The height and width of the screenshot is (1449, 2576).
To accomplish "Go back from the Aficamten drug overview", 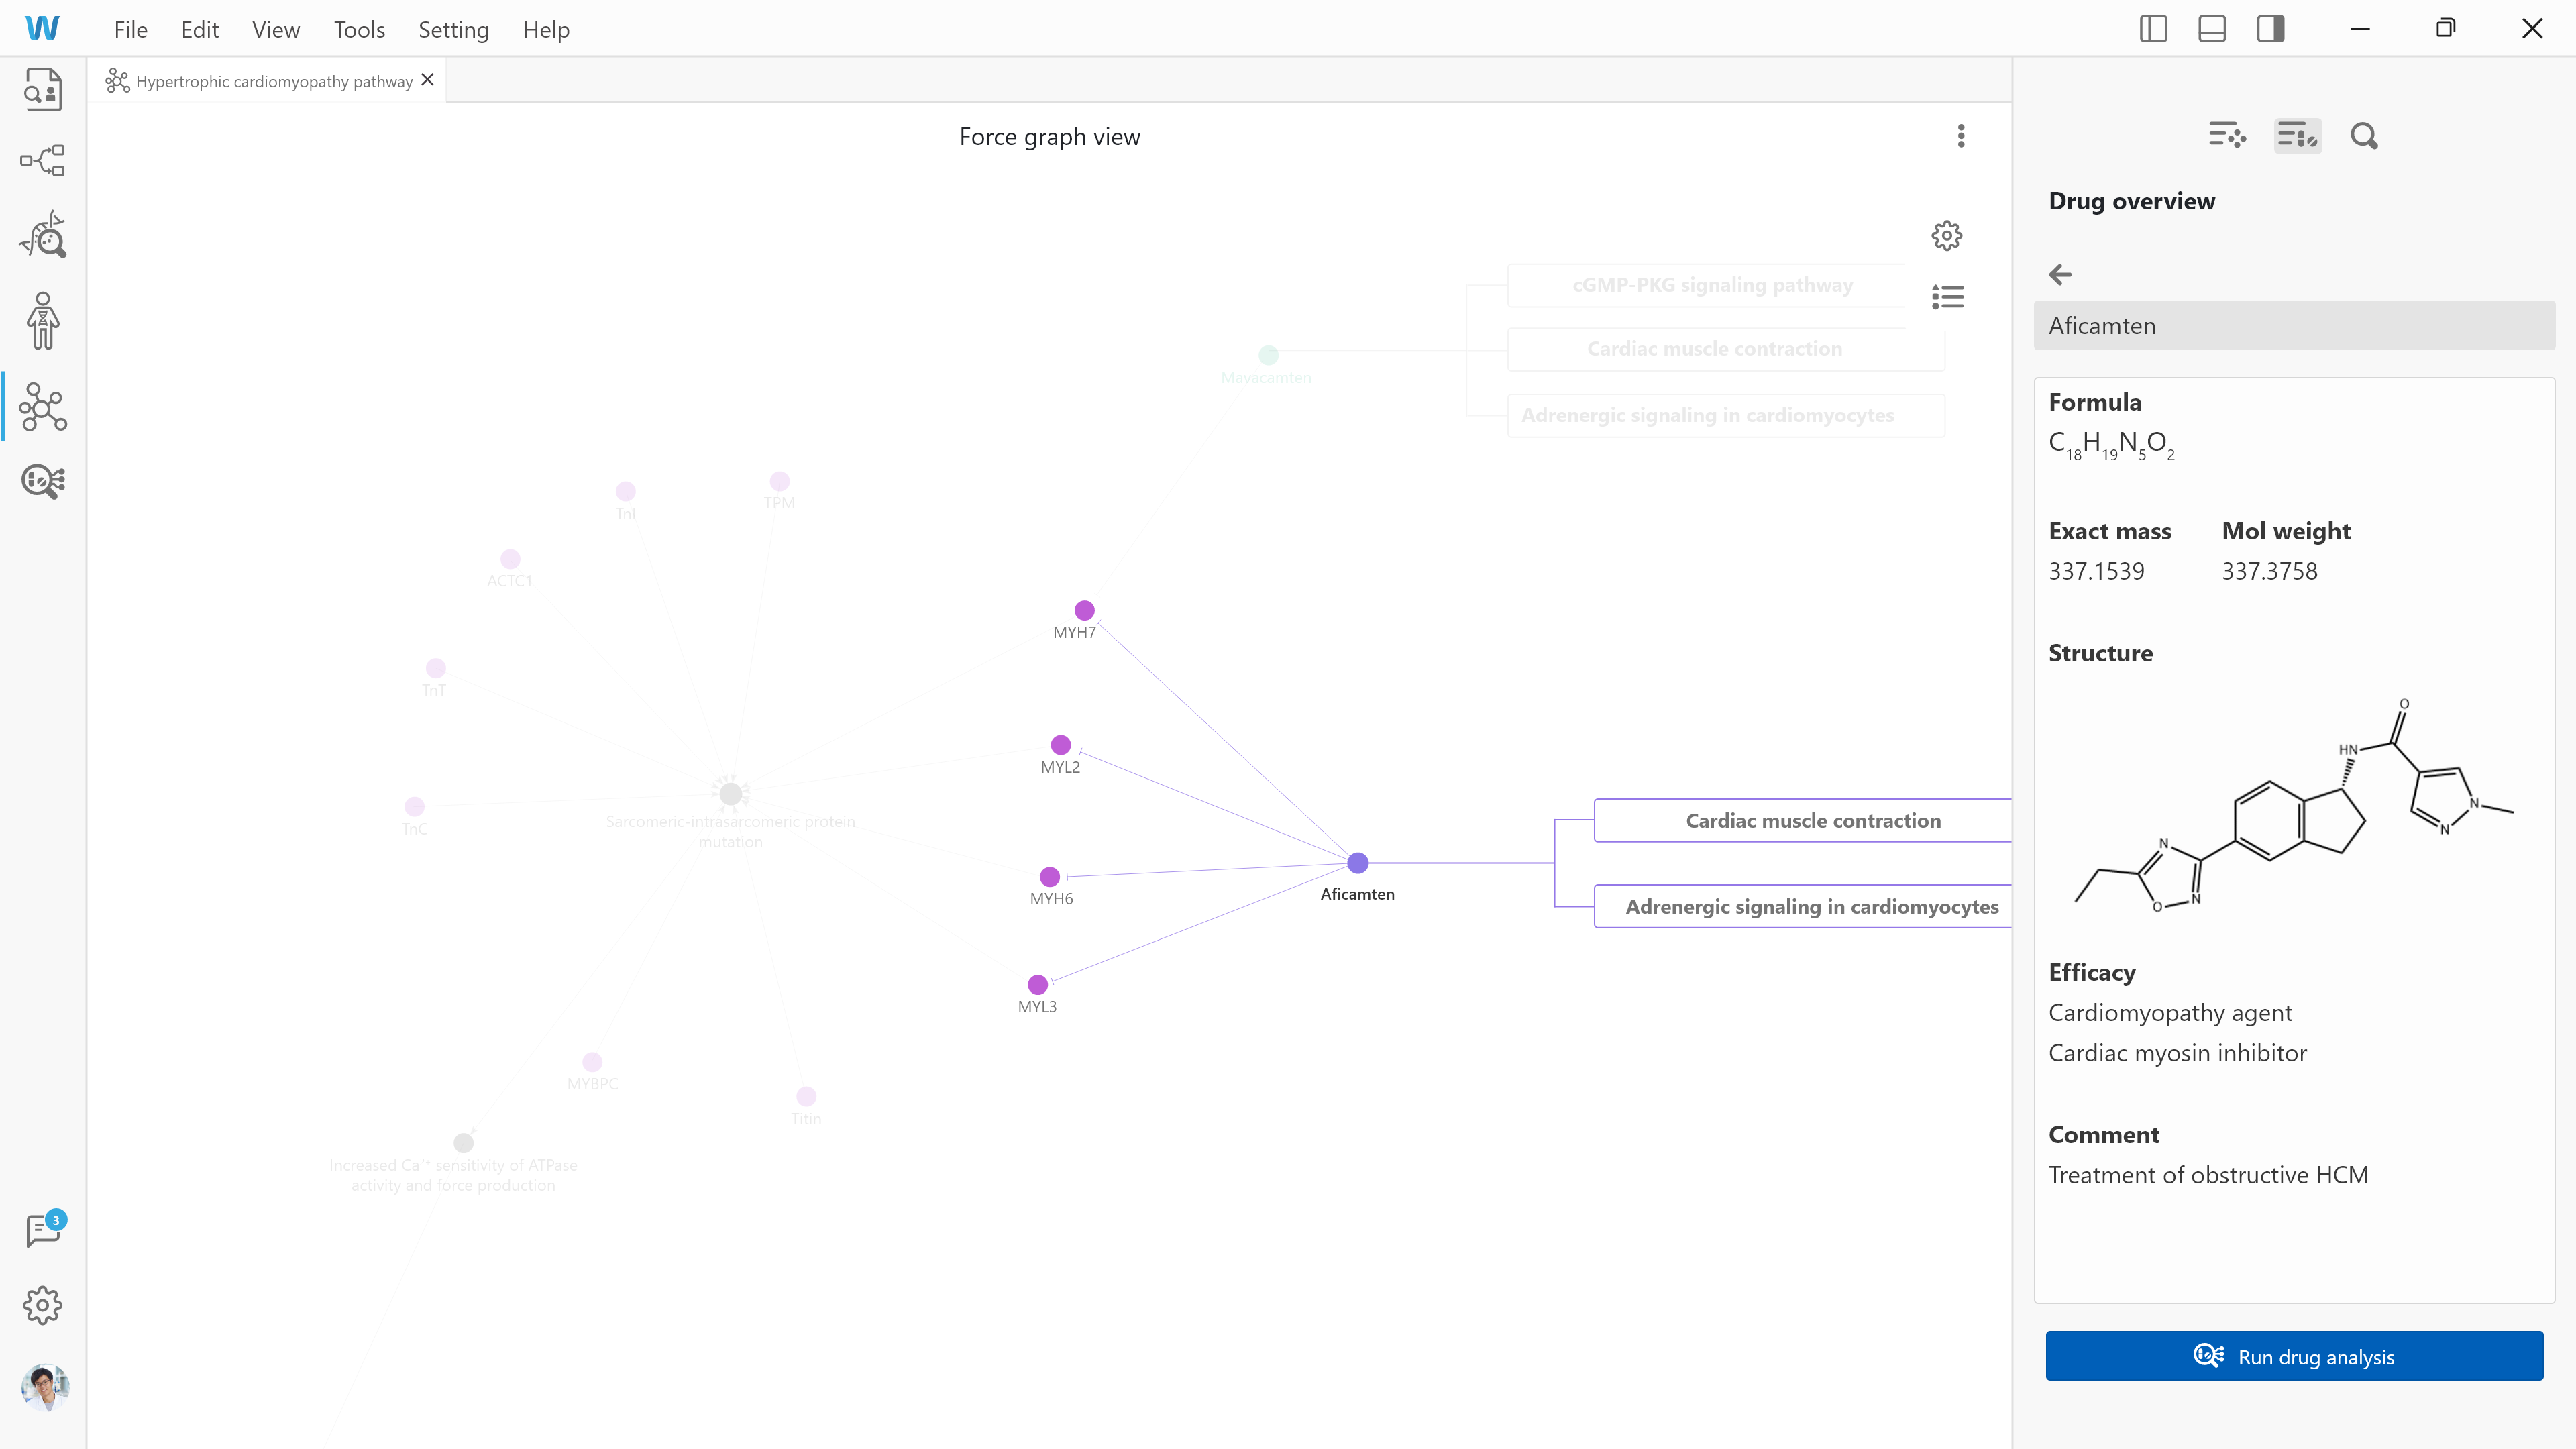I will tap(2060, 274).
